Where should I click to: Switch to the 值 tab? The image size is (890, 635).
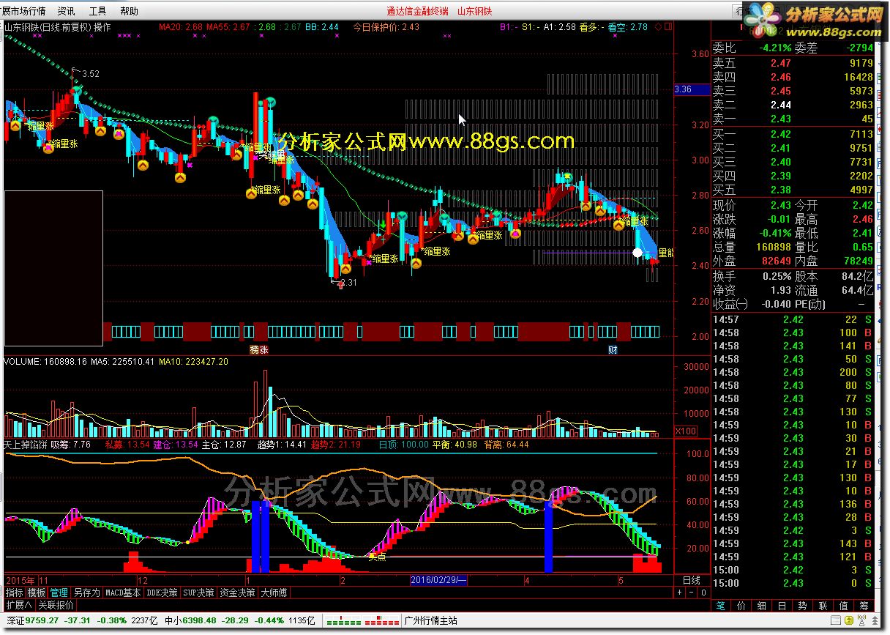[x=843, y=606]
